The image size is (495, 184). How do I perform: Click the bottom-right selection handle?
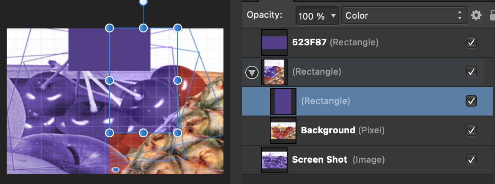click(178, 132)
